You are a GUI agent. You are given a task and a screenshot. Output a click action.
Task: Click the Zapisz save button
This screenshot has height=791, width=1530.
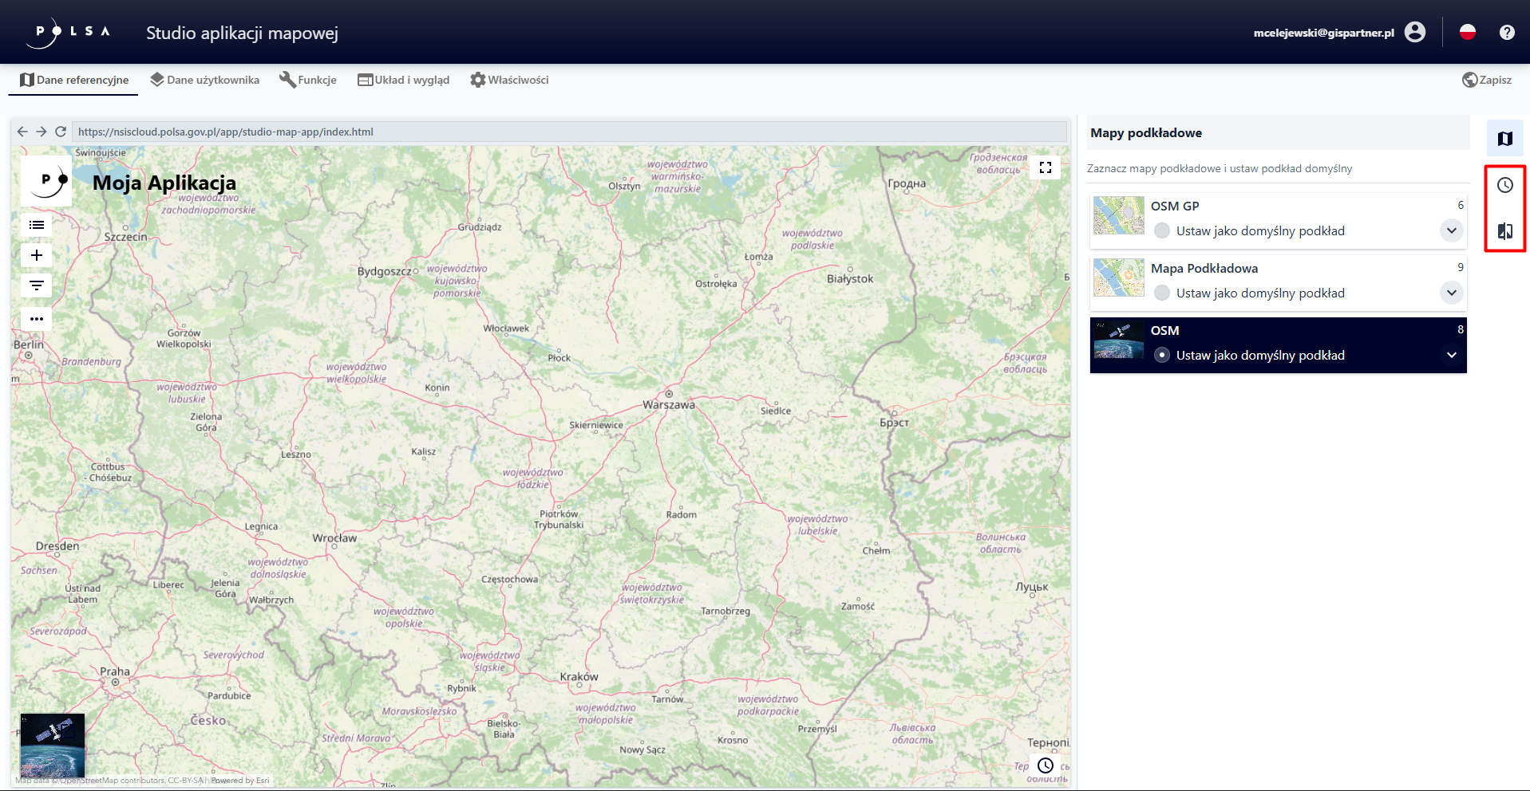pyautogui.click(x=1487, y=80)
